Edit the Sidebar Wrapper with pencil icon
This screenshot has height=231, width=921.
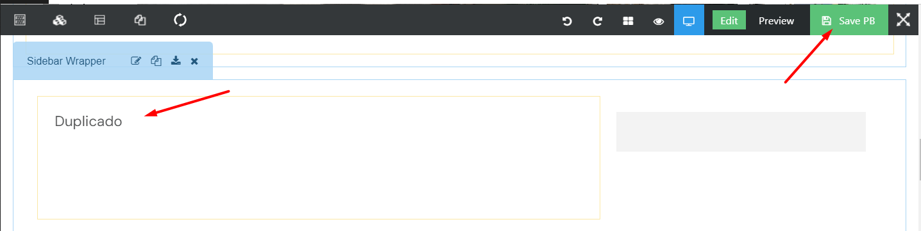click(x=136, y=61)
